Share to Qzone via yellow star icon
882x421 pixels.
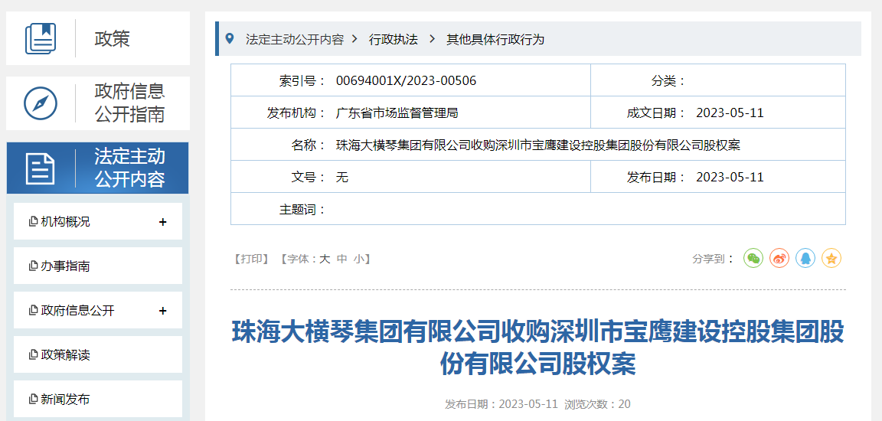(831, 259)
